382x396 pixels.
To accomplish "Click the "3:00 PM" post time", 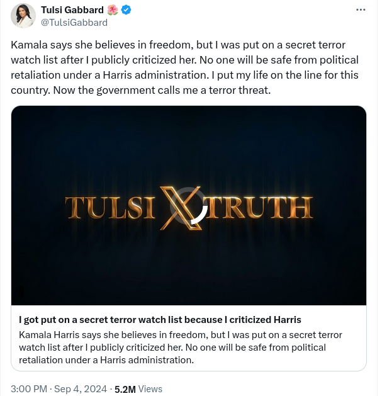I will click(x=29, y=389).
